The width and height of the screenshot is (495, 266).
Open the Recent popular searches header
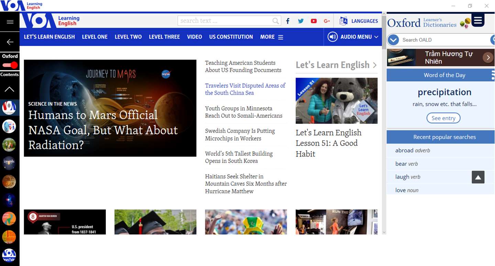tap(444, 137)
